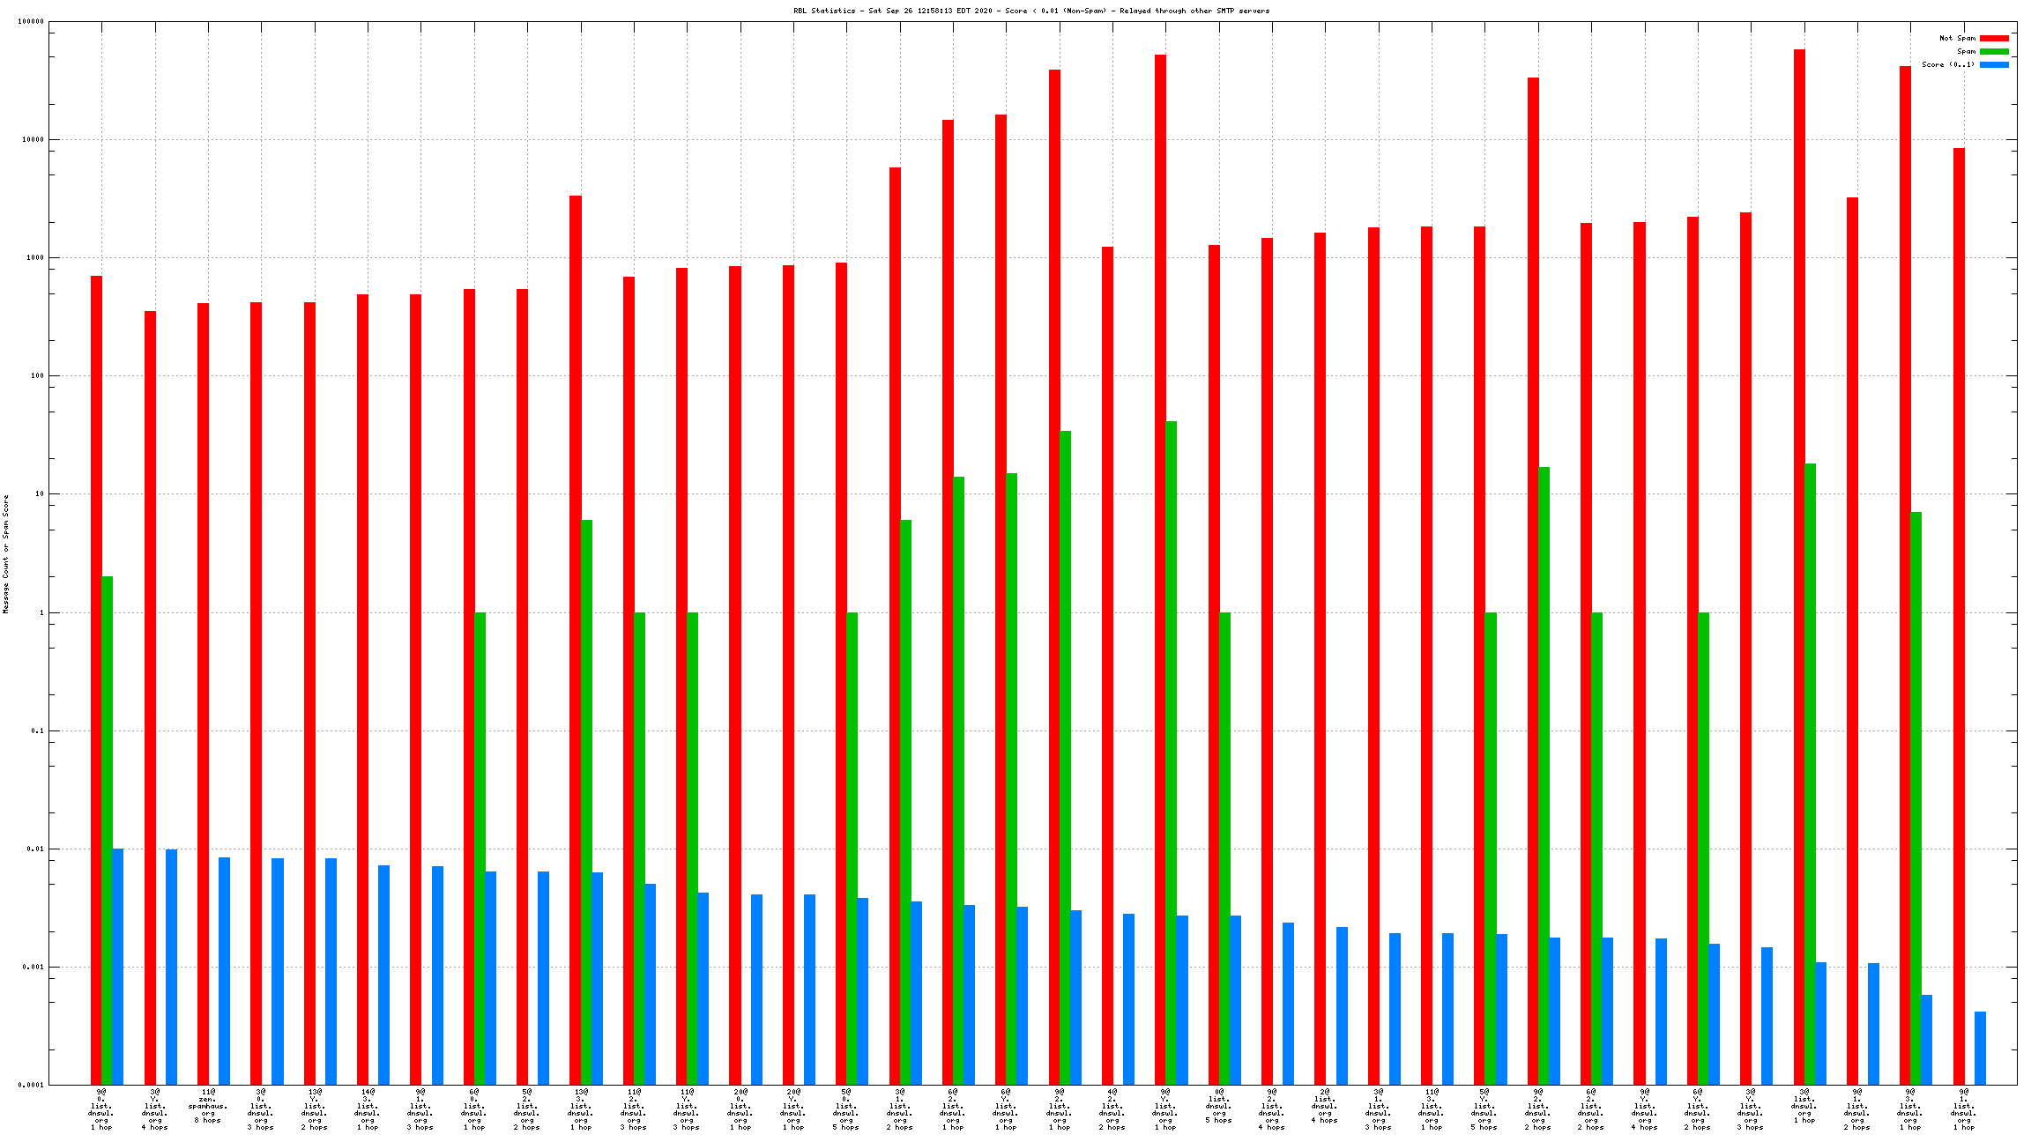
Task: Click the 2@list.dnswl.org 4 hops label
Action: click(x=1325, y=1107)
